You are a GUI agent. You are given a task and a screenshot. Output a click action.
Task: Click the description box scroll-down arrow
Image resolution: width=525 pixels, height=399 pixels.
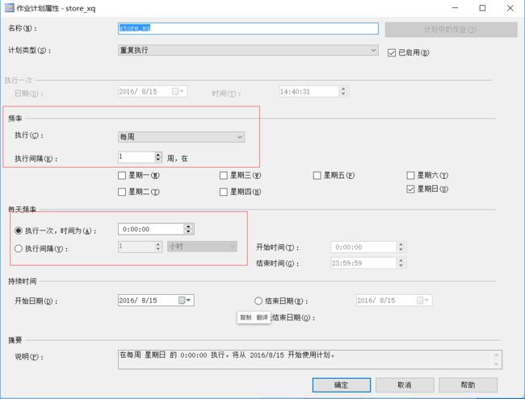[497, 364]
